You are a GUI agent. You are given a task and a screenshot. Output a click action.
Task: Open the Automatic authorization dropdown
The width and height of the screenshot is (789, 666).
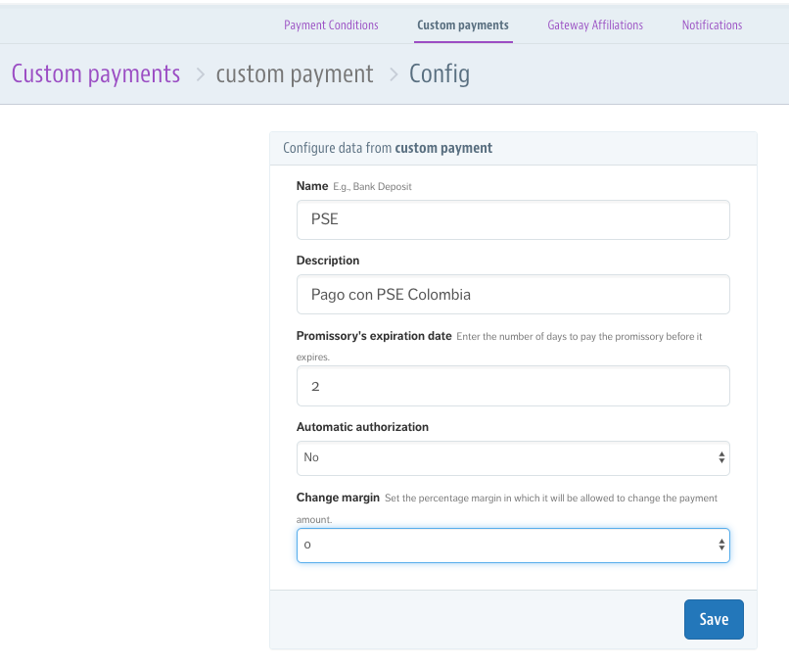click(x=513, y=458)
